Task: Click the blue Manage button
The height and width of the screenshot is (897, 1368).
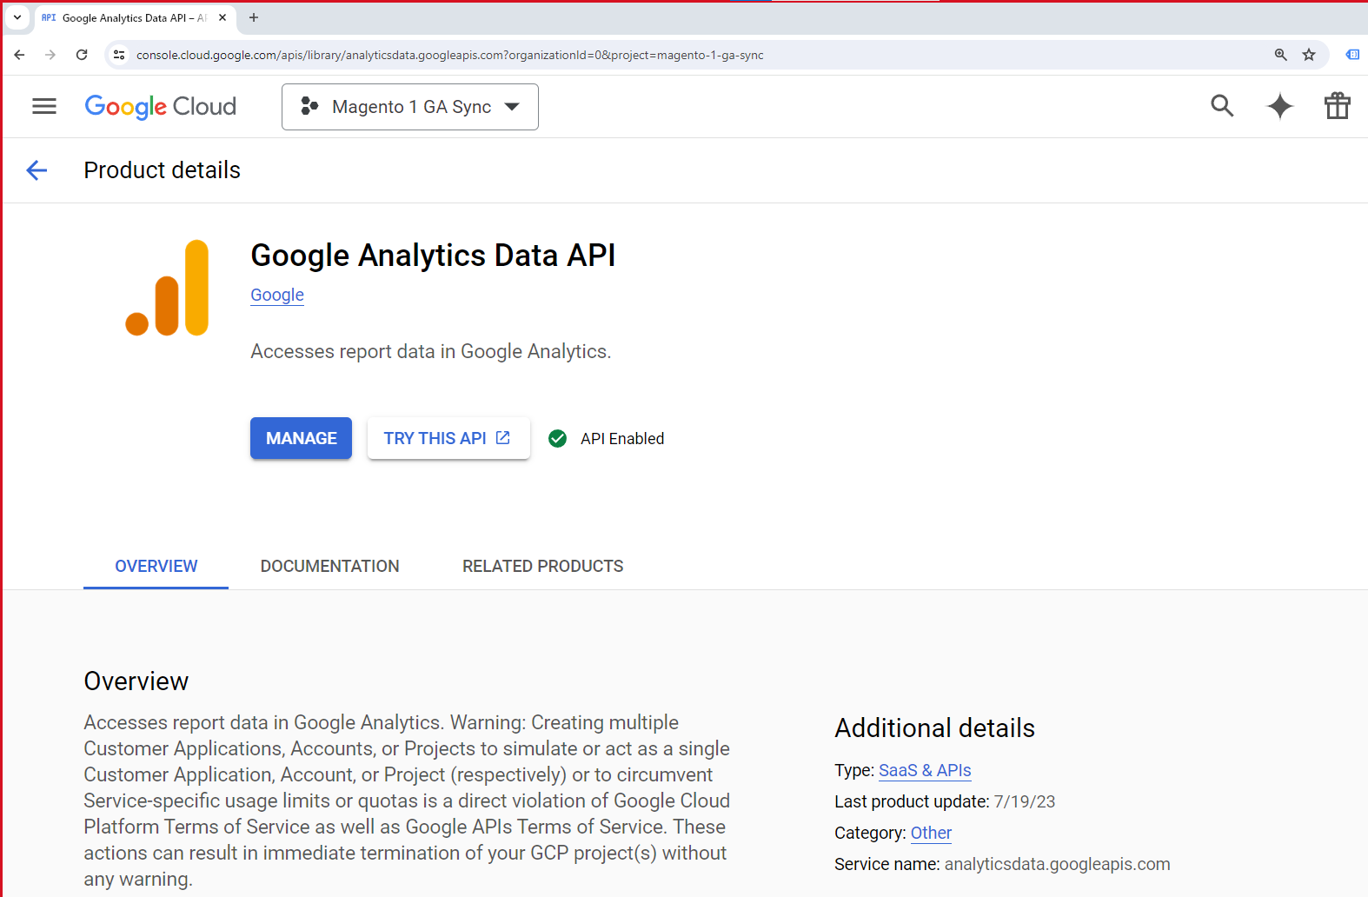Action: tap(301, 438)
